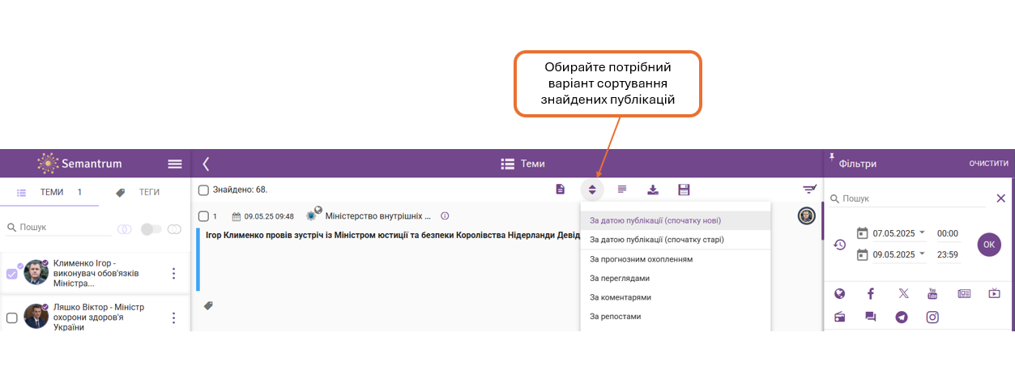
Task: Click Клименко Ігор avatar photo
Action: tap(36, 273)
